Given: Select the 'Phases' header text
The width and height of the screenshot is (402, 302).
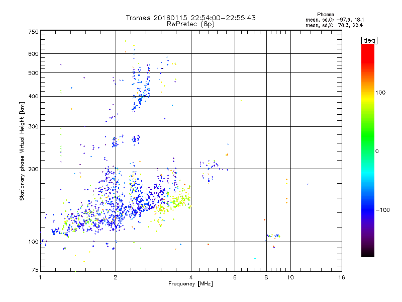Looking at the screenshot, I should [325, 15].
